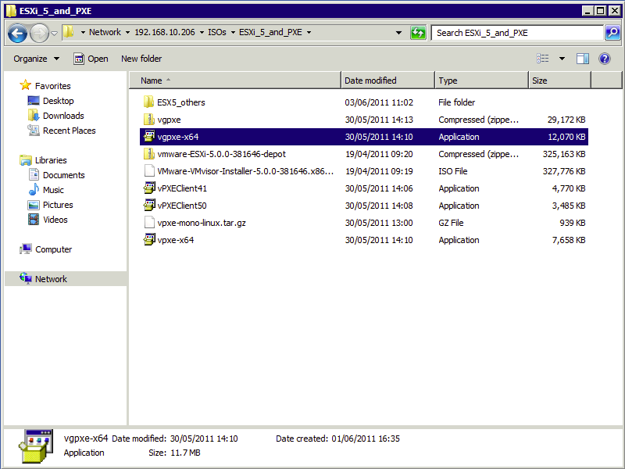Click the VMware-VMvisor-Installer ISO file icon
This screenshot has width=625, height=469.
(x=148, y=170)
